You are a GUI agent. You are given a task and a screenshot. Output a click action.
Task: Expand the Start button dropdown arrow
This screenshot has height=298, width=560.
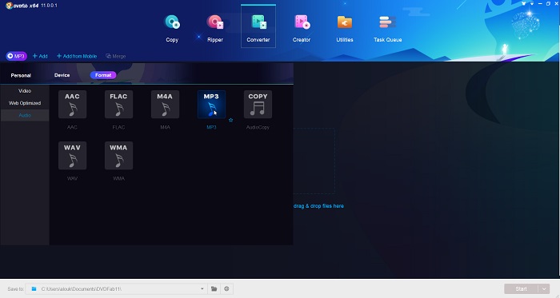[x=544, y=288]
